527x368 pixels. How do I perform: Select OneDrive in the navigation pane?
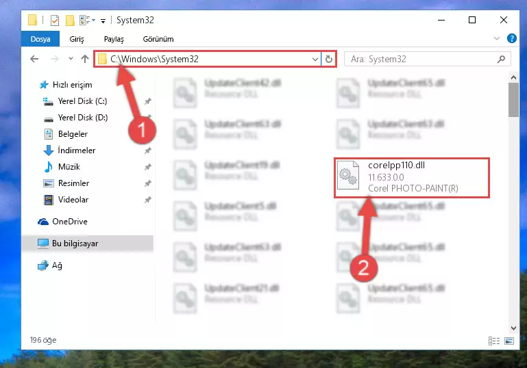click(70, 222)
